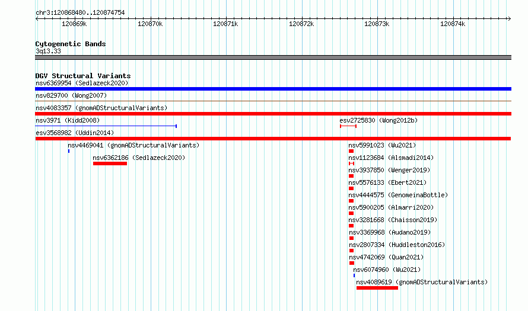Open nsv1123684 (Alsmadi2014) label
Viewport: 528px width, 311px height.
click(x=391, y=158)
